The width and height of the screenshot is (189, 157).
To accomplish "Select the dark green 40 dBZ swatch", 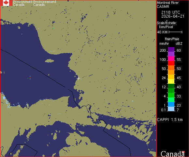I will [171, 86].
